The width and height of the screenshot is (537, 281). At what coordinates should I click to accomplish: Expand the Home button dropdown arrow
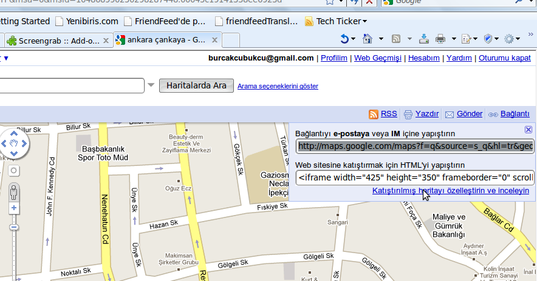click(x=381, y=39)
